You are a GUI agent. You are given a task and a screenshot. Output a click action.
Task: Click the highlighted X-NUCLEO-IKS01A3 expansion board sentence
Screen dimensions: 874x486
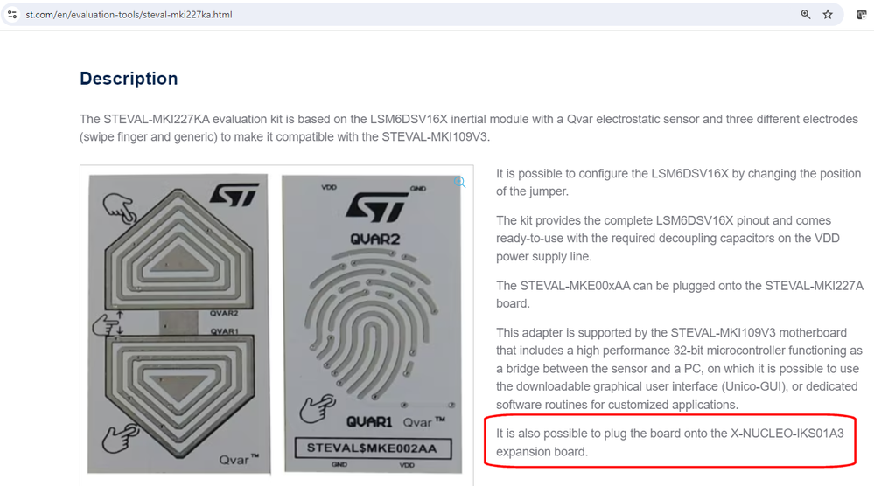click(670, 442)
